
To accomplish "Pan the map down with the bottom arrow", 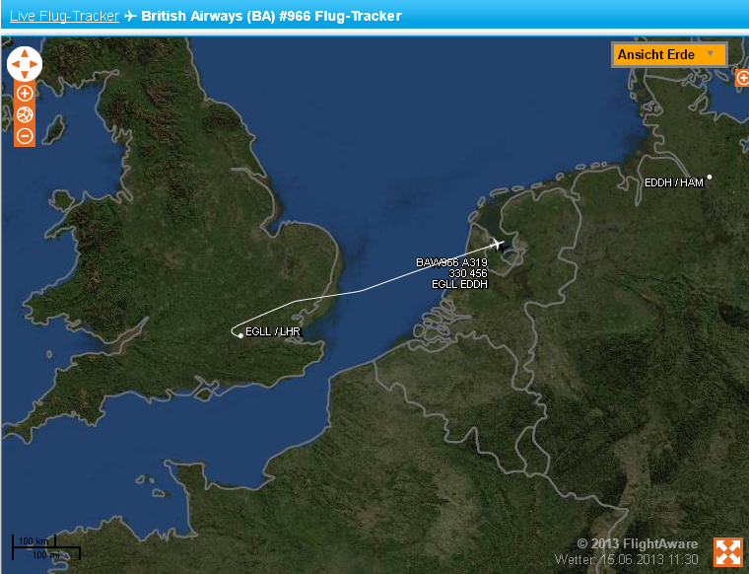I will click(25, 74).
